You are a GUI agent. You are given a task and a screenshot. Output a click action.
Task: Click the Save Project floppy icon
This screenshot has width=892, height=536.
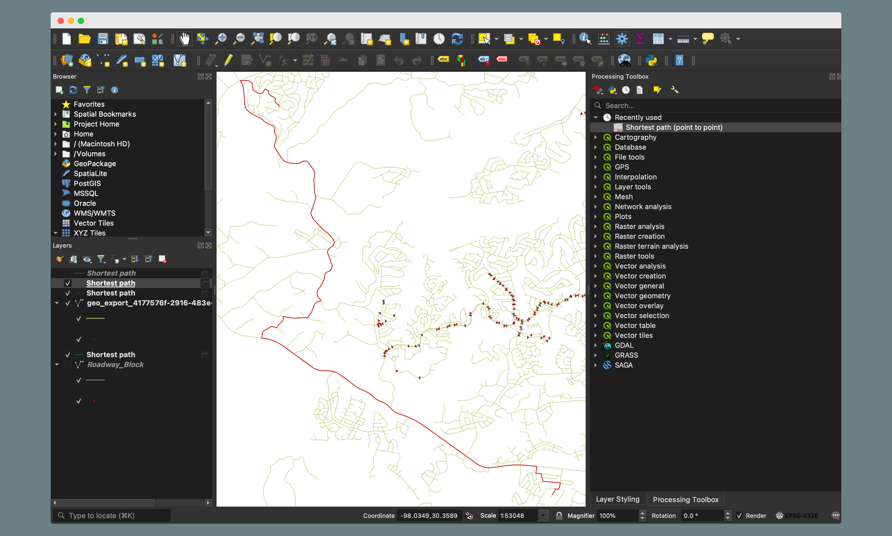point(103,39)
